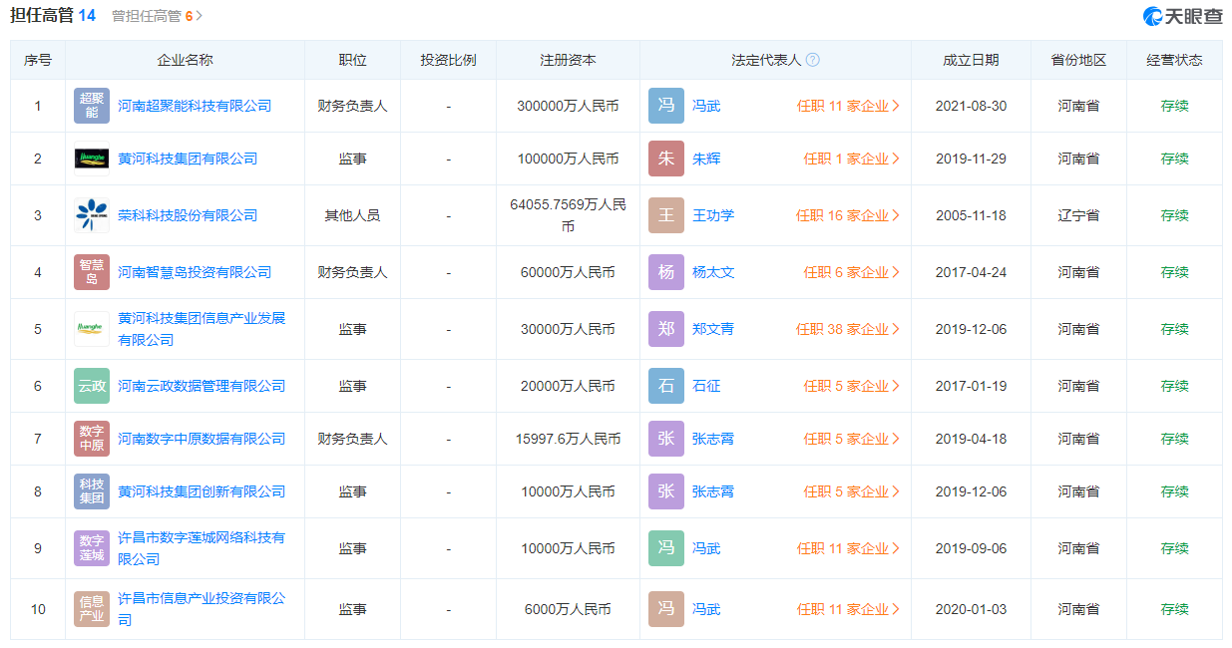Click the 数字中原 logo badge
1232x648 pixels.
point(92,439)
